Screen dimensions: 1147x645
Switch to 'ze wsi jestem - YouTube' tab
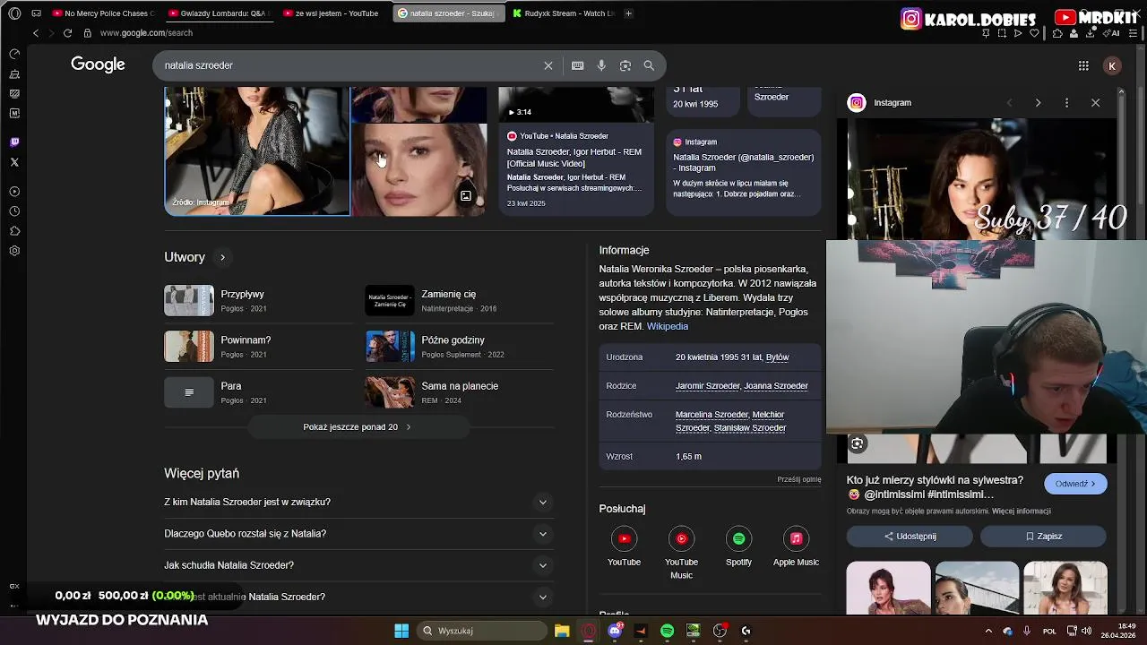333,13
